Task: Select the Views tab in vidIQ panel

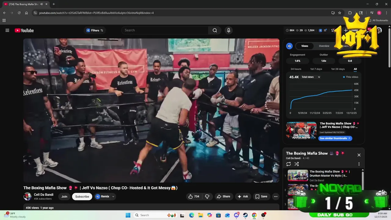Action: 305,46
